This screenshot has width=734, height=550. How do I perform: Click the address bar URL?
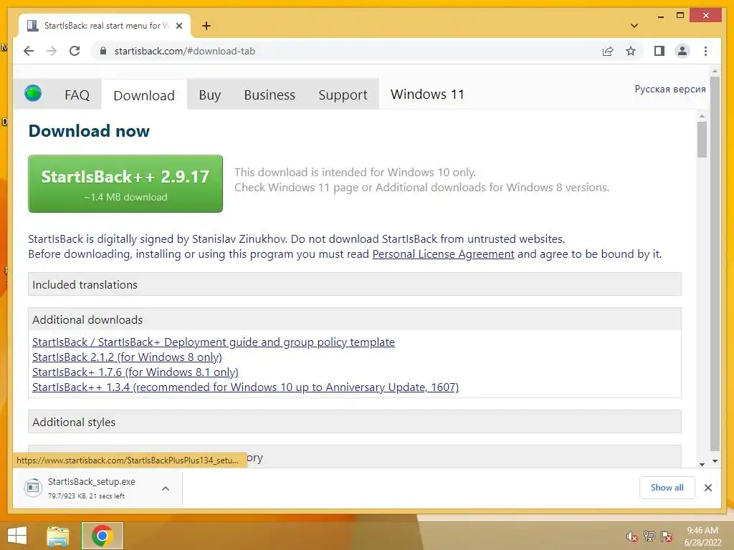pos(185,51)
